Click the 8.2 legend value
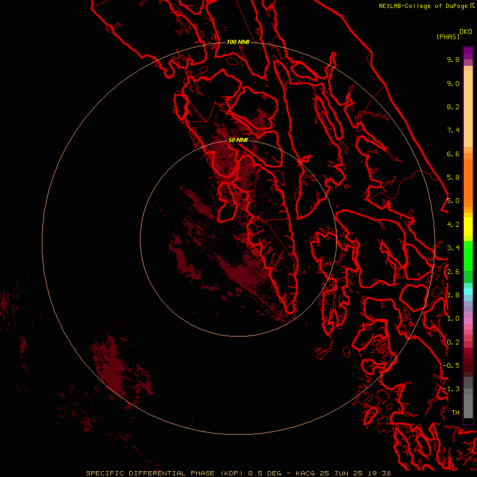Viewport: 477px width, 477px height. coord(453,107)
